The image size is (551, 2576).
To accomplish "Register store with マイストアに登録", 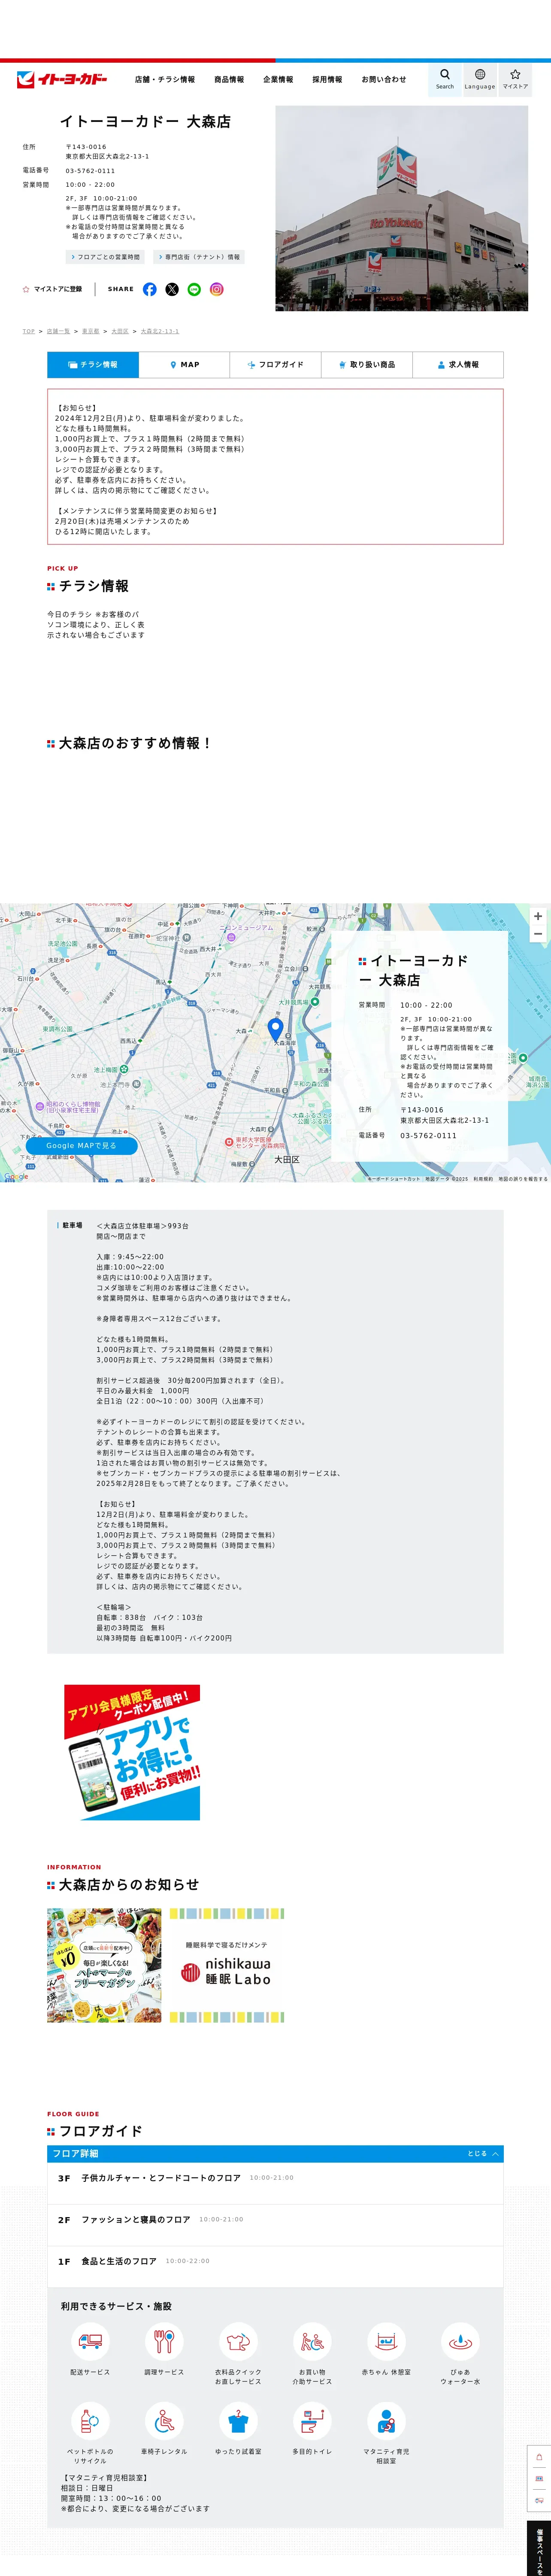I will pyautogui.click(x=53, y=289).
